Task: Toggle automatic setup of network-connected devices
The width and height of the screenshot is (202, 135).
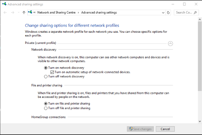Action: coord(52,72)
